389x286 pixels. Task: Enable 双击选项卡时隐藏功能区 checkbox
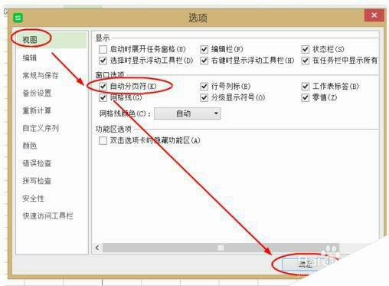(103, 140)
